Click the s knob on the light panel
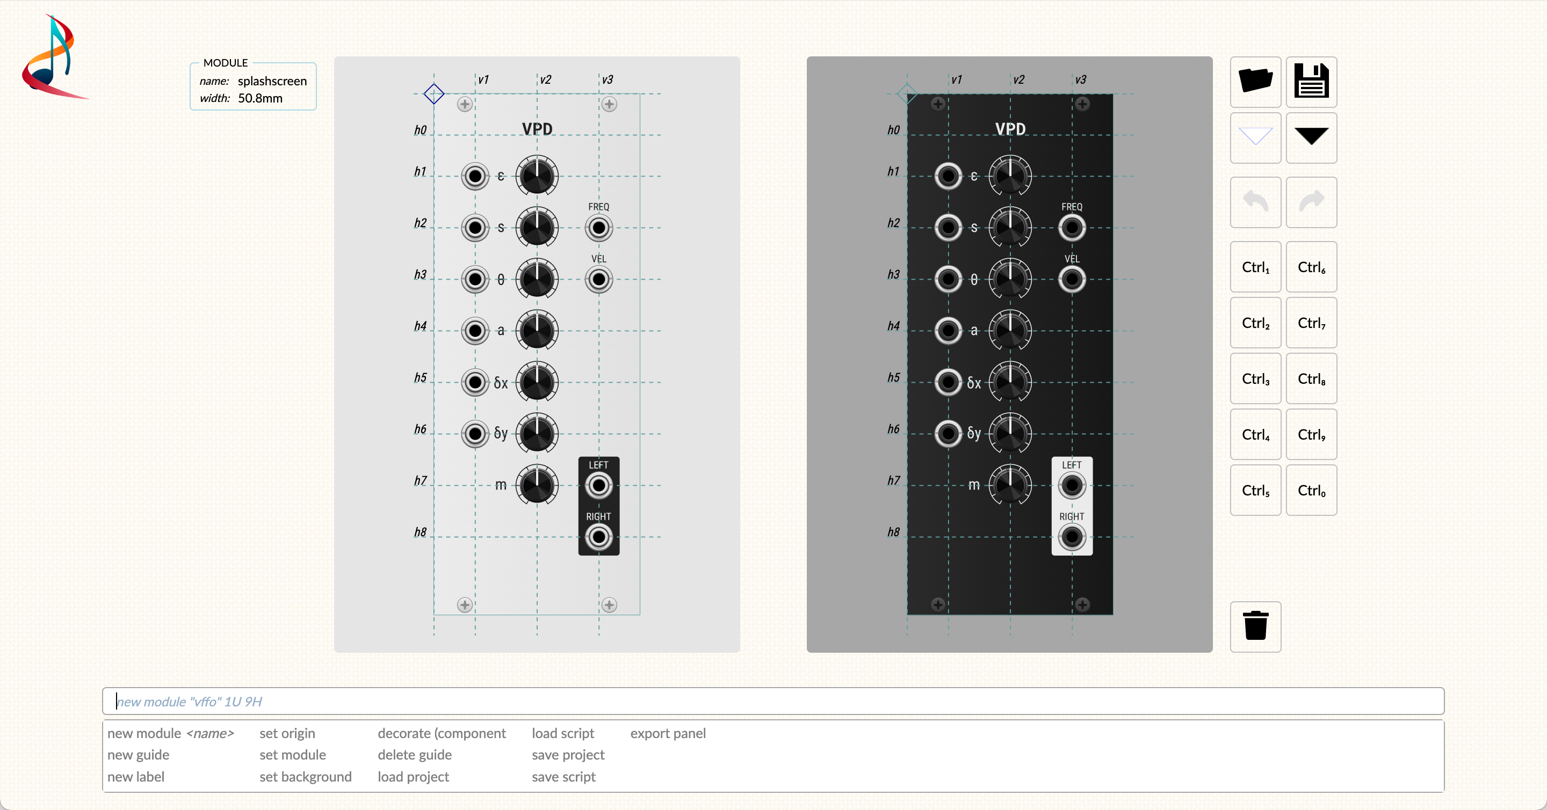This screenshot has height=810, width=1547. (x=537, y=228)
